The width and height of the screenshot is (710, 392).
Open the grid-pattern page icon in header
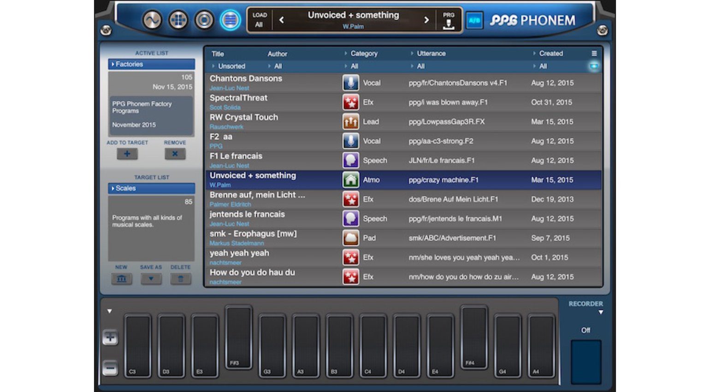178,20
